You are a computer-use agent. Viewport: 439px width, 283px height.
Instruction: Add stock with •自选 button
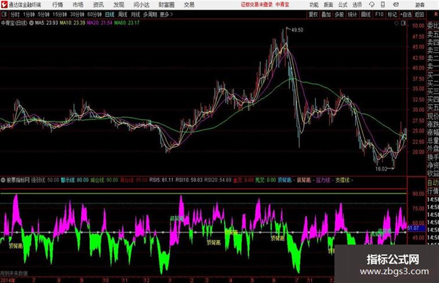click(406, 14)
